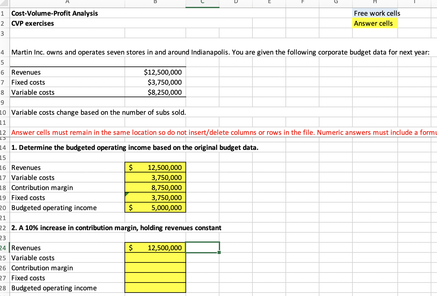Screen dimensions: 437x296
Task: Select the Revenues cell showing $12,500,000 in row 24
Action: (155, 248)
